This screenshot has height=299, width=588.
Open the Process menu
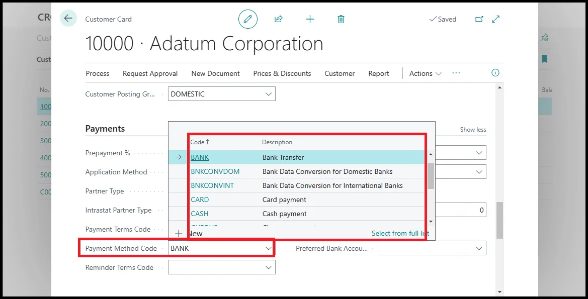[x=98, y=73]
